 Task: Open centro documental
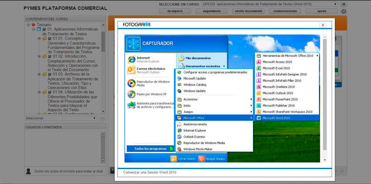tap(248, 11)
